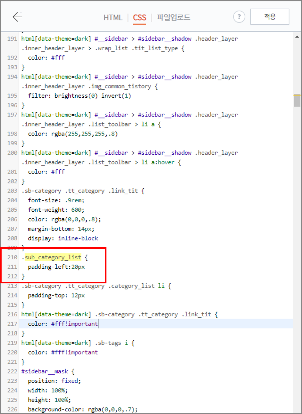Click line number 217 in the gutter
The width and height of the screenshot is (302, 414).
coord(12,324)
